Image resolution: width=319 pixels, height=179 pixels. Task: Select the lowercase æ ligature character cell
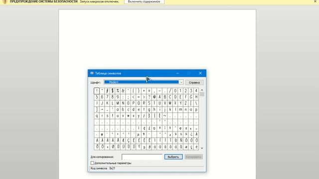pos(186,147)
